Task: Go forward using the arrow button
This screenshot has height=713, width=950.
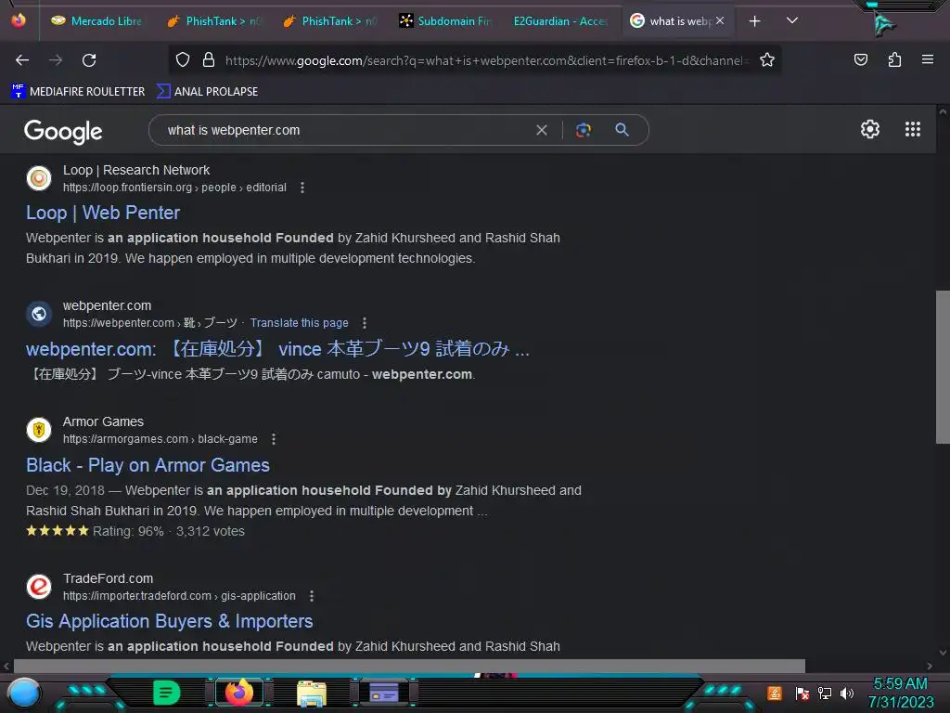Action: pos(56,60)
